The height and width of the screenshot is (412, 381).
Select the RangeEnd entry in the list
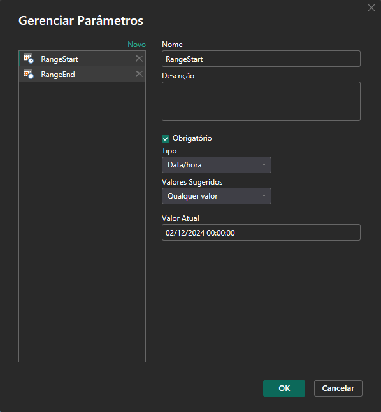click(x=82, y=74)
